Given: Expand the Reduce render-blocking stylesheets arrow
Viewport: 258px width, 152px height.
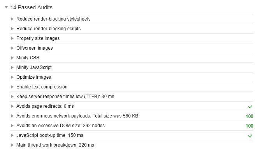Looking at the screenshot, I should [12, 19].
